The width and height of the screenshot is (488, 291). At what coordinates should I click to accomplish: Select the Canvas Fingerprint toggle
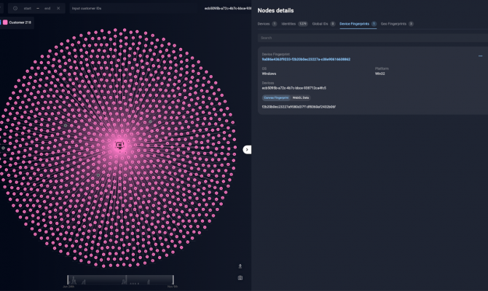point(276,98)
